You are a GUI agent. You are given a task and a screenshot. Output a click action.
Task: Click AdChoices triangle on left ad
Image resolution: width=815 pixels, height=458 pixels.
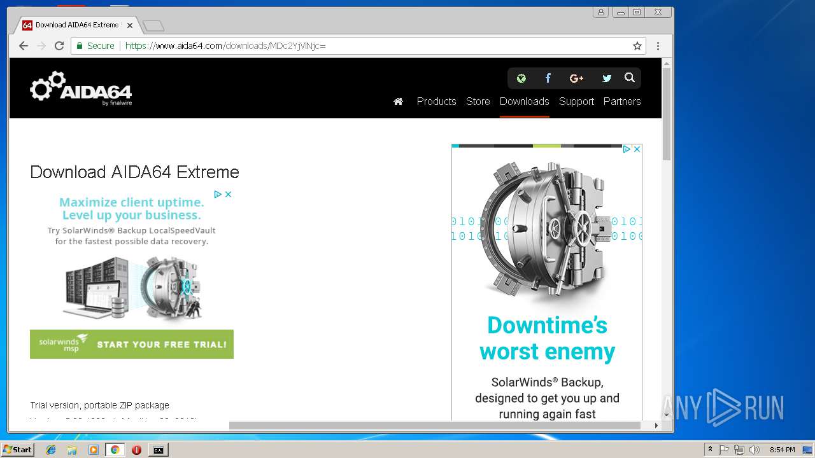pos(218,194)
